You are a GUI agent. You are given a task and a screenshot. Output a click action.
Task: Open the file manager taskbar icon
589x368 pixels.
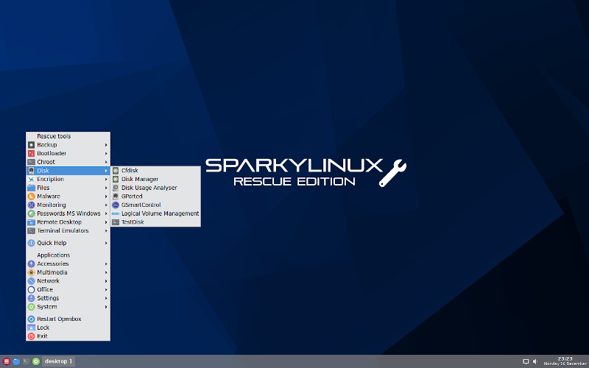[16, 361]
